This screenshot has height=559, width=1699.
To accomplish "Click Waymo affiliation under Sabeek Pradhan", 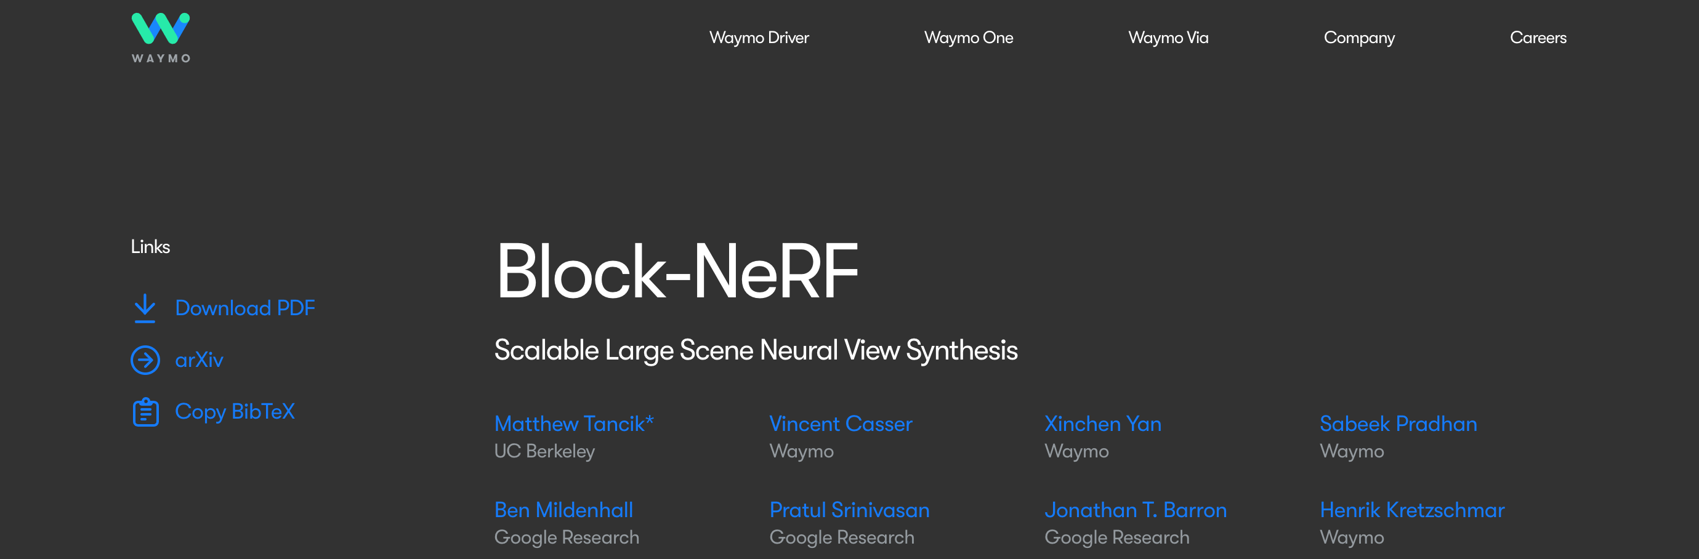I will point(1352,451).
